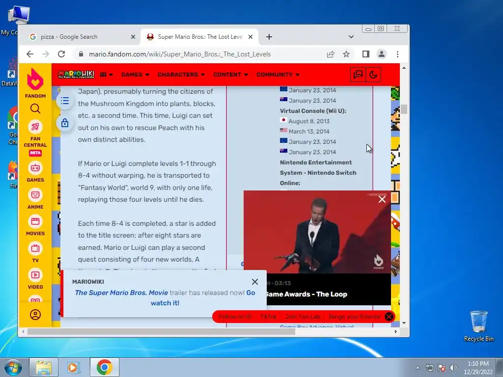Expand the GAMES menu

pyautogui.click(x=135, y=75)
